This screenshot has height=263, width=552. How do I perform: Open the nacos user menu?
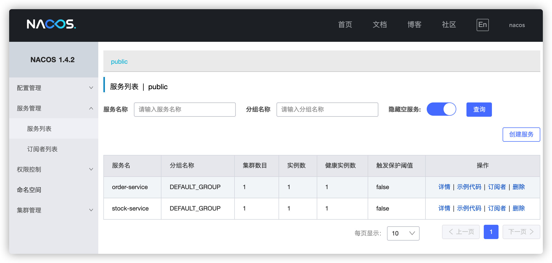[x=517, y=25]
